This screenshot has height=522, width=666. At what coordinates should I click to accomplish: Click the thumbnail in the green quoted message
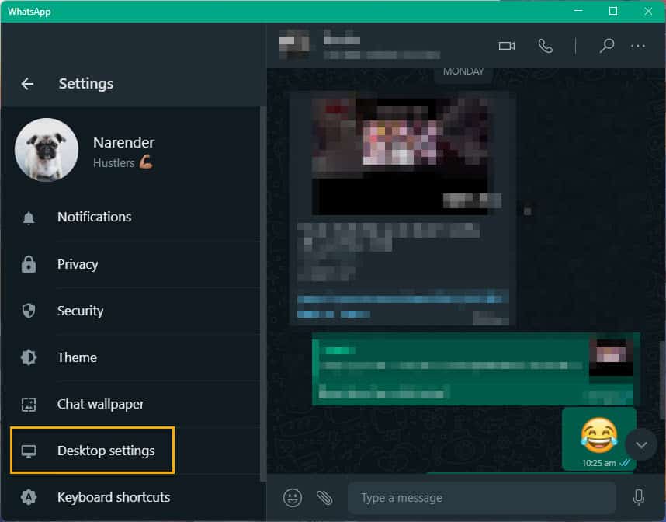coord(611,357)
